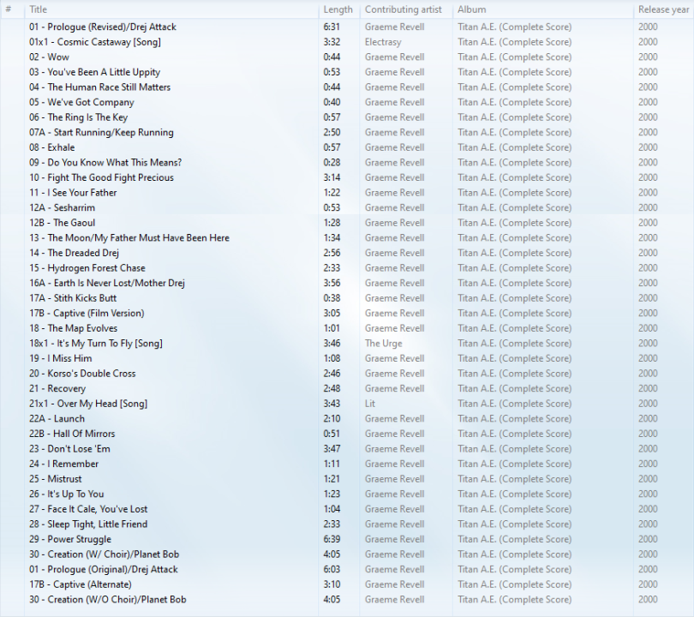Select '16A - Earth Is Never Lost/Mother Drej'
Screen dimensions: 694x617
[107, 283]
